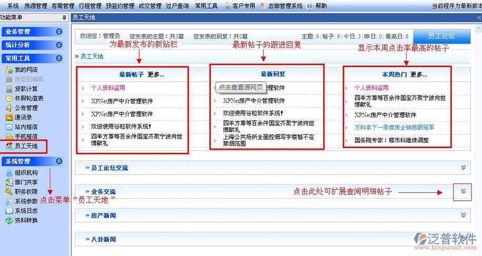Open the 房源管理 menu
Image resolution: width=482 pixels, height=256 pixels.
coord(35,6)
